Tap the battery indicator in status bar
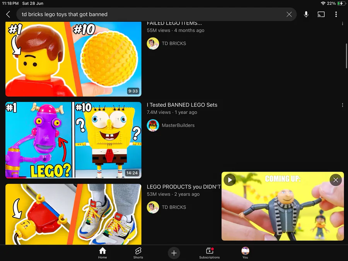Screen dimensions: 348x261 (341, 3)
